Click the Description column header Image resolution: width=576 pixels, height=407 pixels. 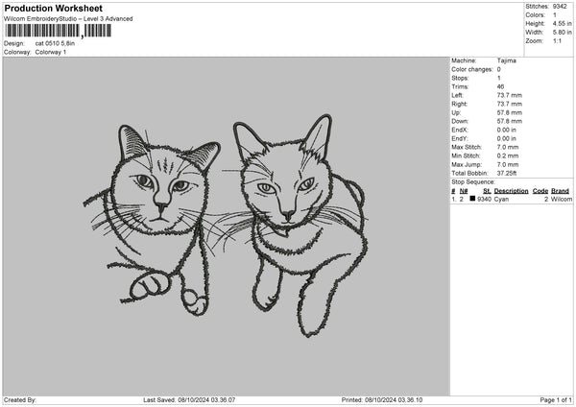coord(511,191)
